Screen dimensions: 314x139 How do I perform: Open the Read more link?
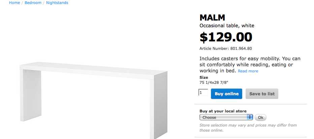click(x=248, y=71)
